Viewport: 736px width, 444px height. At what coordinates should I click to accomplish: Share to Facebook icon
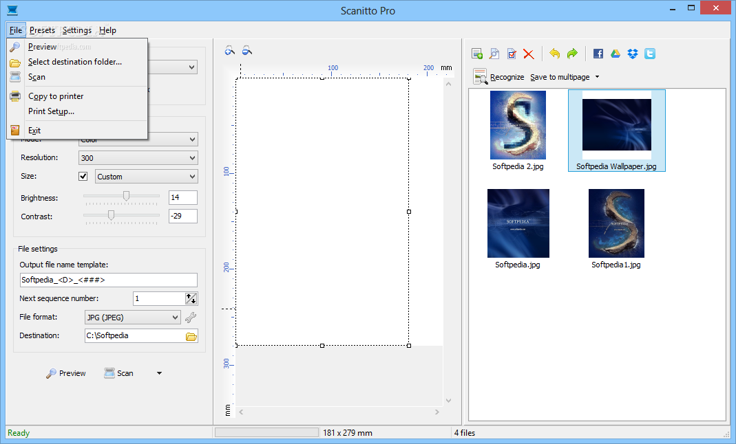point(598,54)
